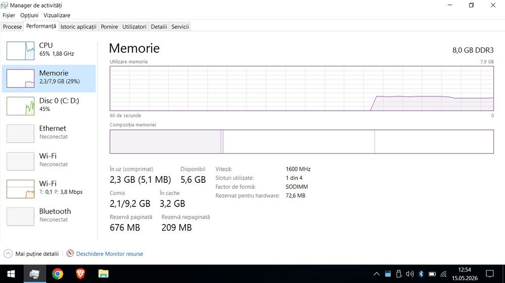Open the Pornire tab
505x283 pixels.
(109, 27)
